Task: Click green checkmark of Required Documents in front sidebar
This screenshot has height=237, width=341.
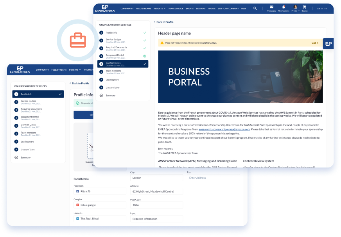Action: coord(145,48)
